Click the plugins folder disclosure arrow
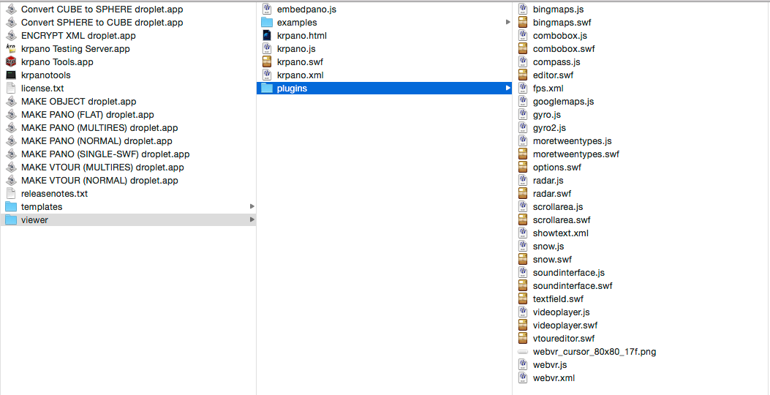Screen dimensions: 770x395 pos(508,89)
